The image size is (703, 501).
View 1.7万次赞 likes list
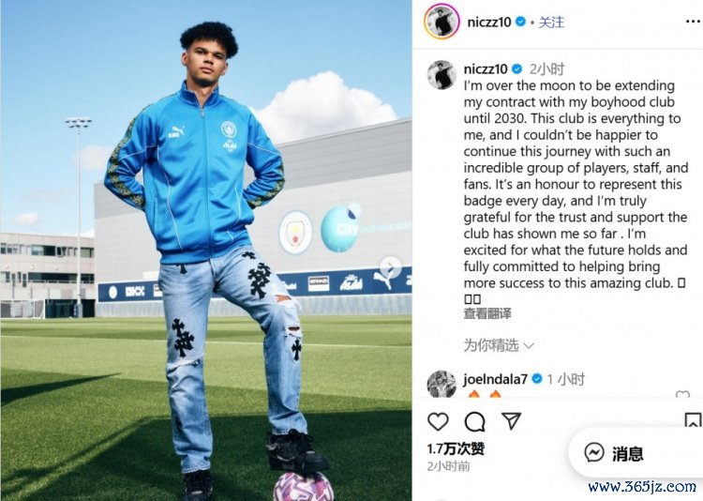click(x=456, y=448)
